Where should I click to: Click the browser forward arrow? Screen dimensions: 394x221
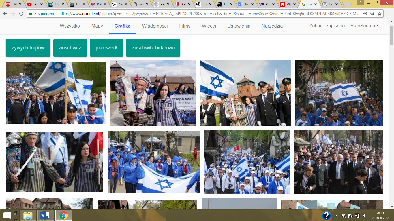[13, 14]
